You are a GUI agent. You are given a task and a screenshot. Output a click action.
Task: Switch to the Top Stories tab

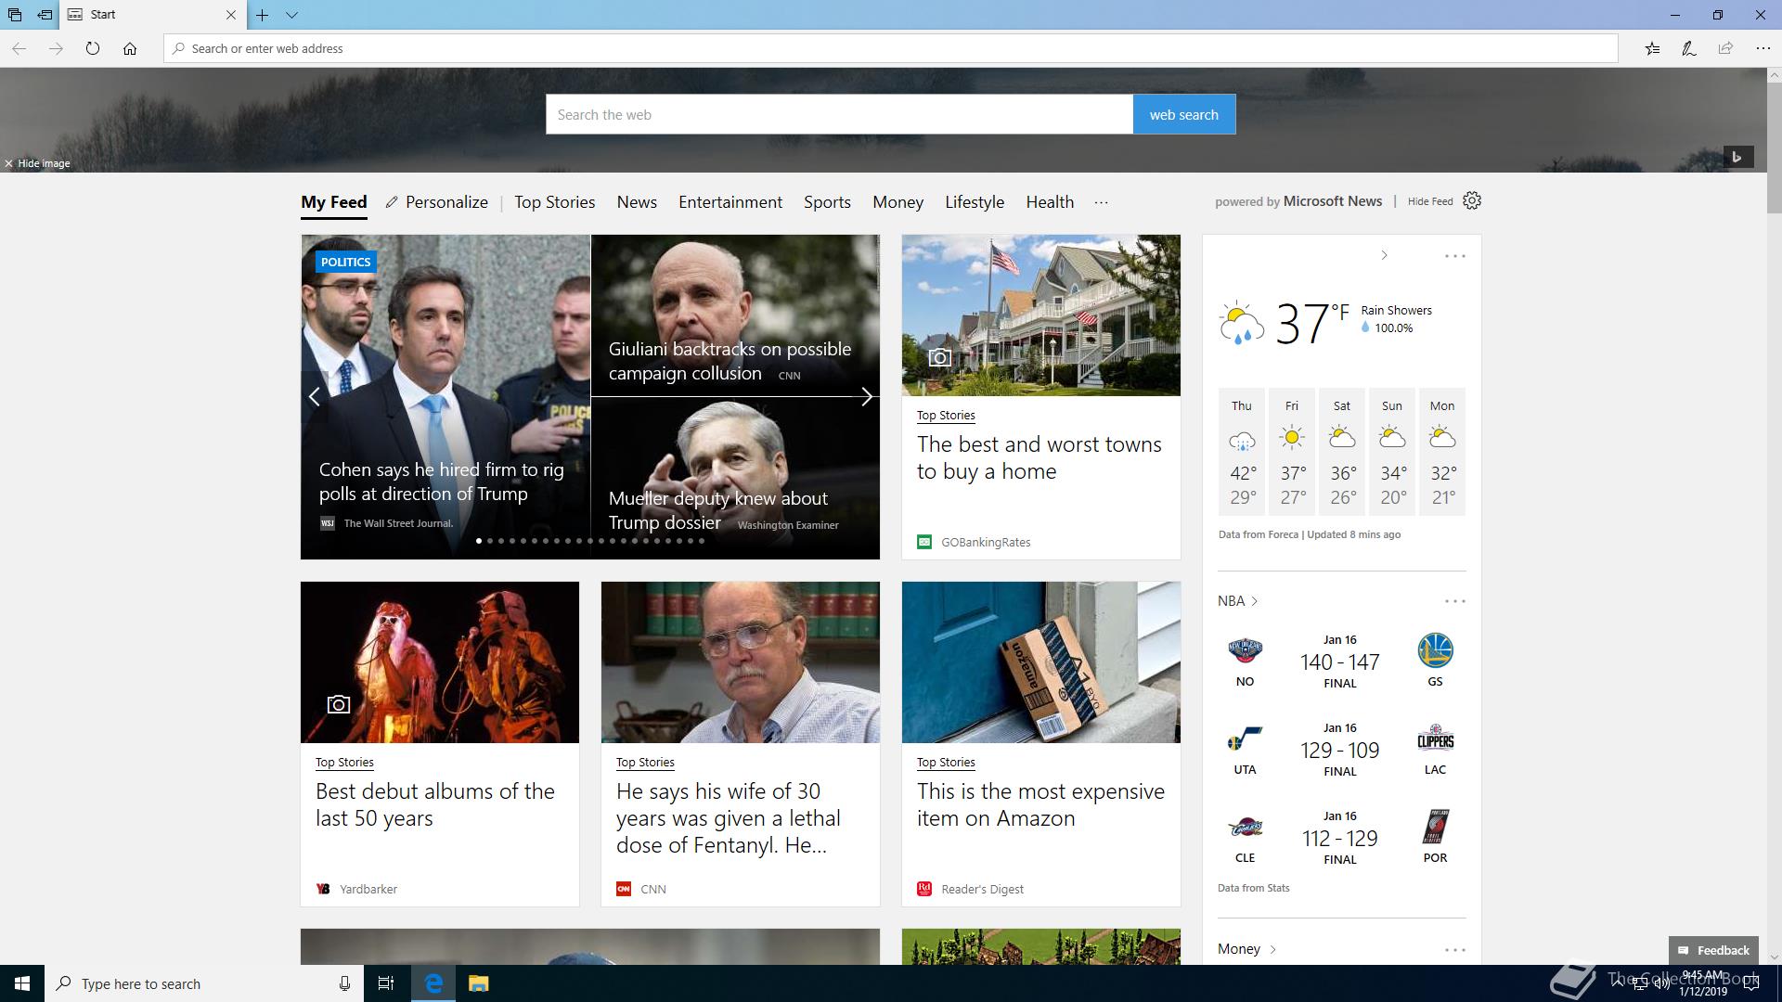[554, 202]
